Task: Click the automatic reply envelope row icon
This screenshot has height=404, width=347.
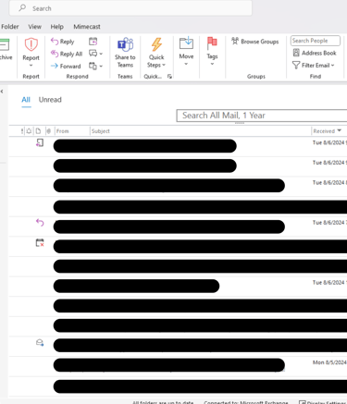Action: [x=40, y=343]
